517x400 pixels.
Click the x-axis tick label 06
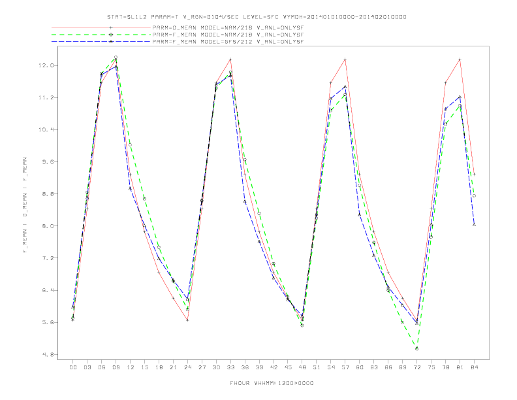pyautogui.click(x=102, y=367)
